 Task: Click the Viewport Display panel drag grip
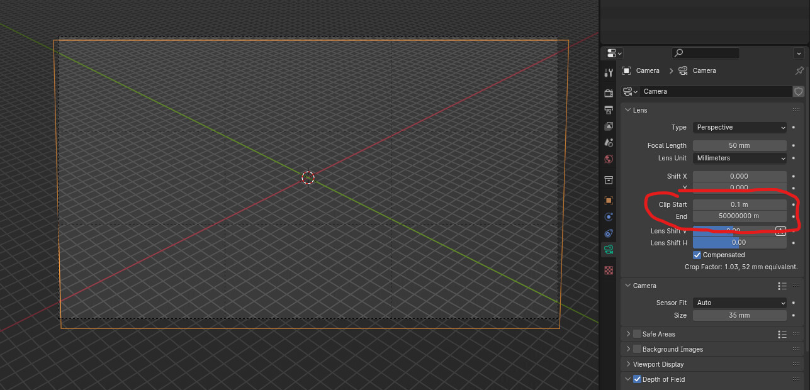click(797, 364)
